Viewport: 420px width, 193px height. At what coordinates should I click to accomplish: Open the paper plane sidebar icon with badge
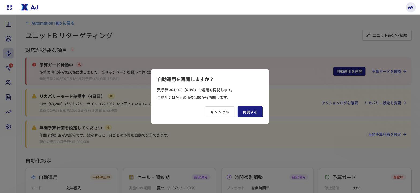pos(8,68)
